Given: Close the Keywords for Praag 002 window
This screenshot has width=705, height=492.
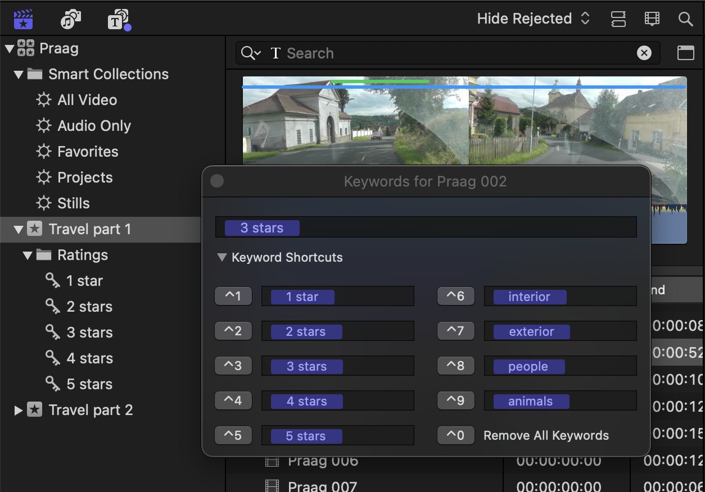Looking at the screenshot, I should point(217,181).
